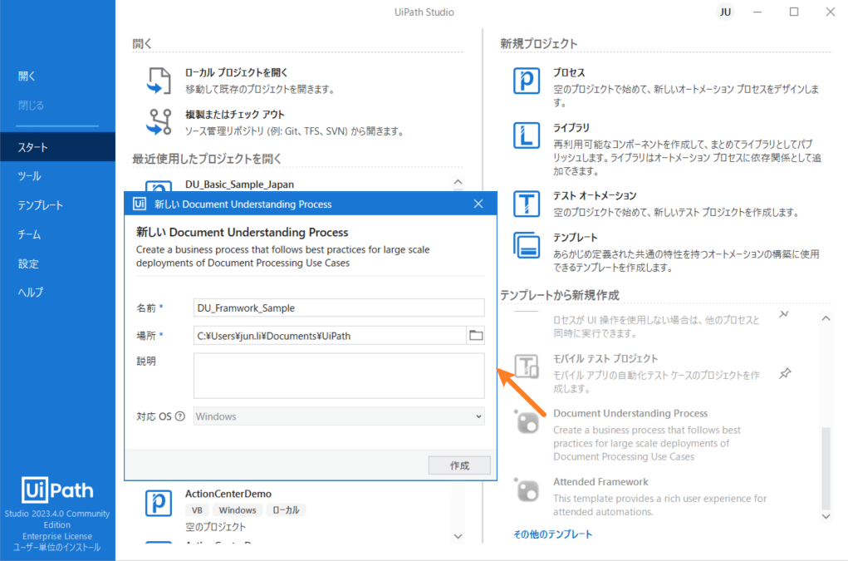
Task: Click the その他のテンプレート link
Action: tap(552, 534)
